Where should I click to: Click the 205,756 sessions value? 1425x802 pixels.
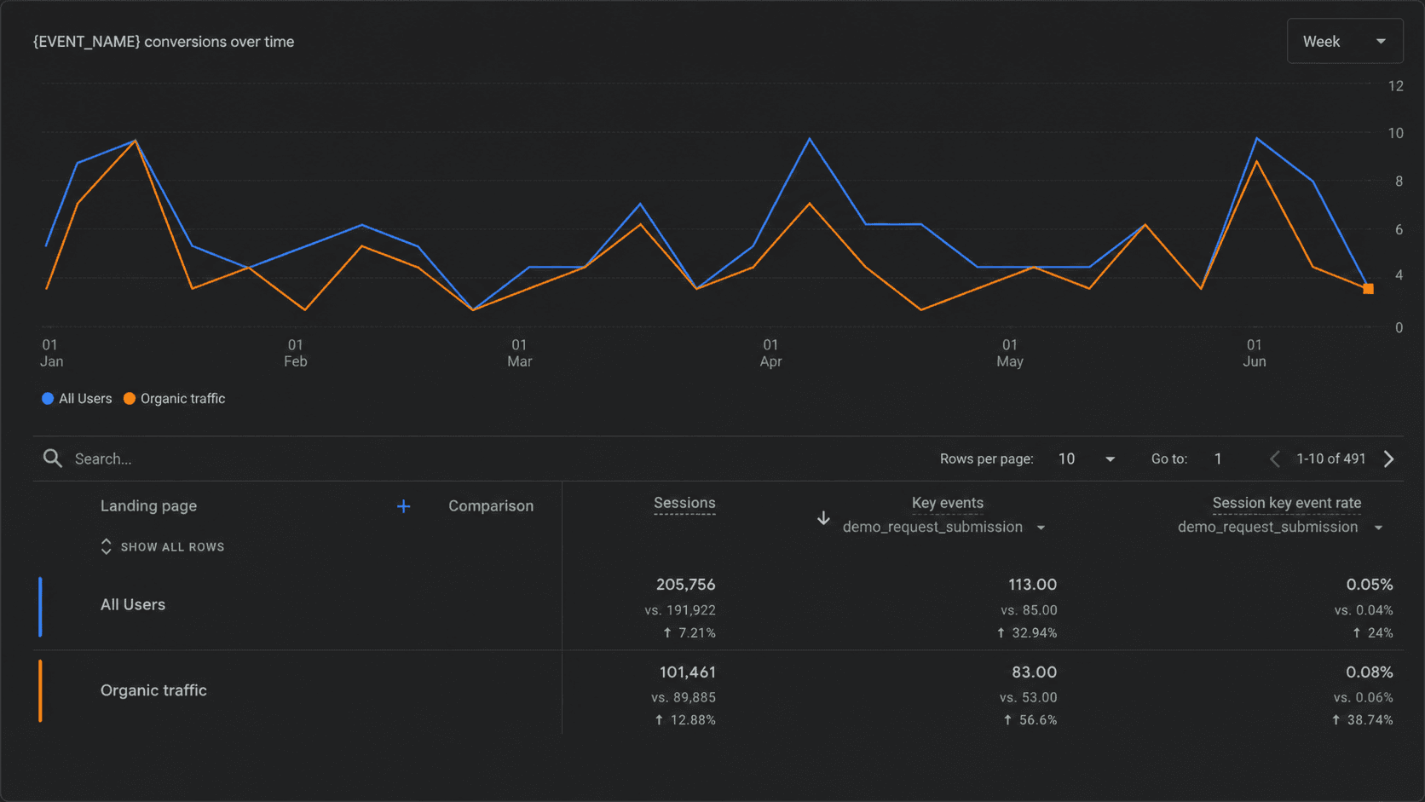point(686,585)
